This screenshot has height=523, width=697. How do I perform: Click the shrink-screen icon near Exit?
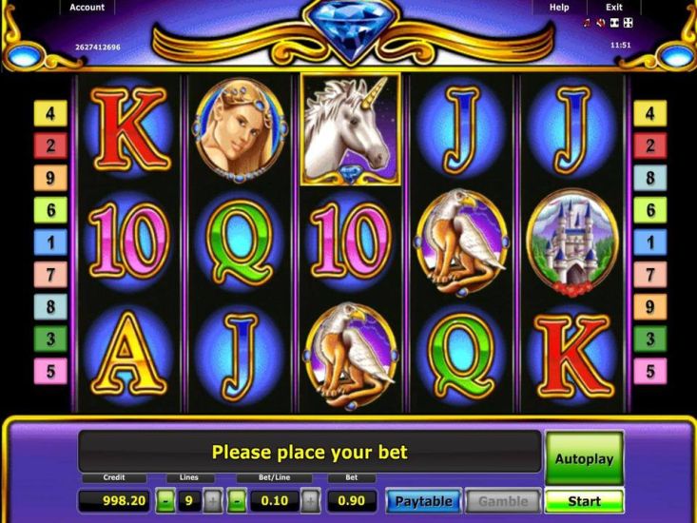[614, 23]
